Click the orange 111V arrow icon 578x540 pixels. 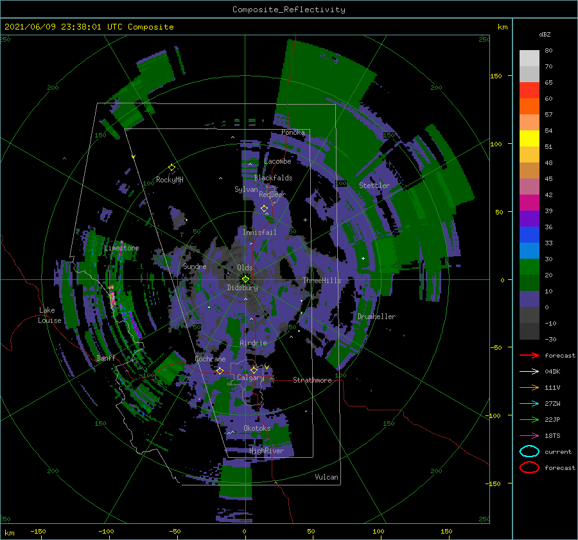click(x=529, y=387)
